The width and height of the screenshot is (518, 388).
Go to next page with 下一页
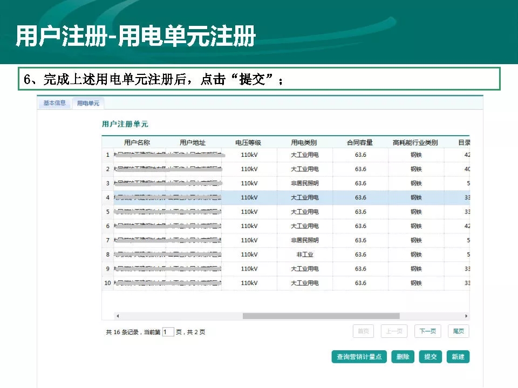tap(427, 331)
